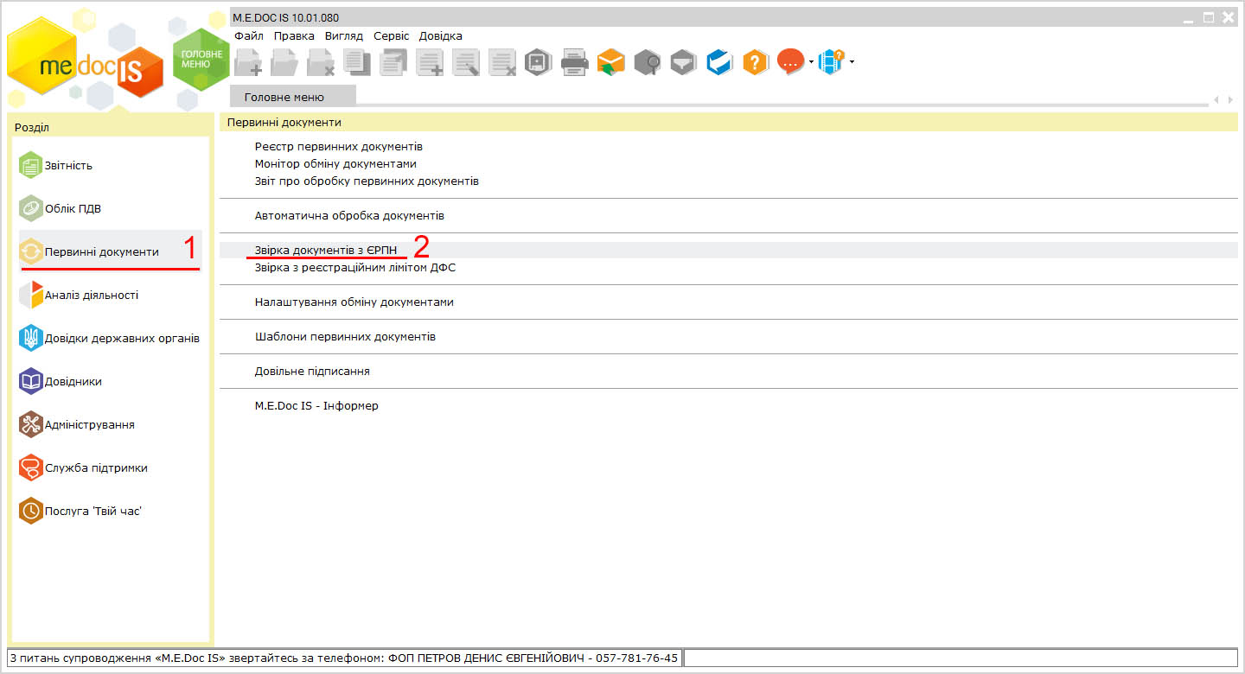Image resolution: width=1245 pixels, height=674 pixels.
Task: Expand dropdown arrow next to video help icon
Action: click(x=852, y=62)
